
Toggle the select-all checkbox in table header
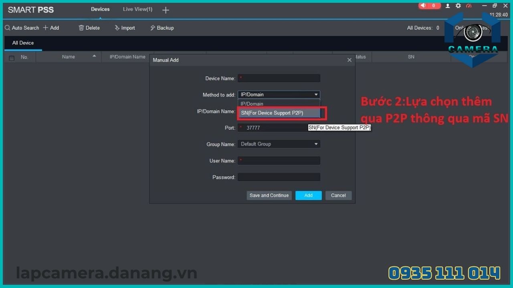click(12, 58)
